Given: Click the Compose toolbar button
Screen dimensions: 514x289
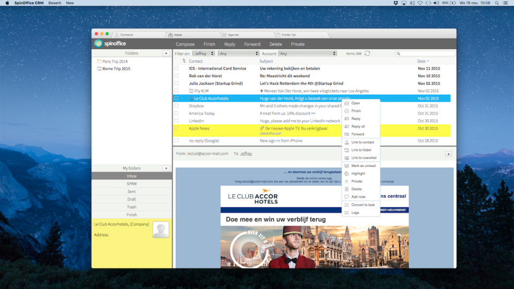Looking at the screenshot, I should tap(185, 44).
